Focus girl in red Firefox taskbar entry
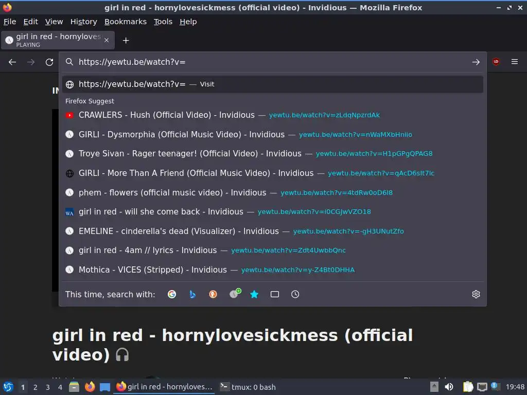 (x=164, y=387)
